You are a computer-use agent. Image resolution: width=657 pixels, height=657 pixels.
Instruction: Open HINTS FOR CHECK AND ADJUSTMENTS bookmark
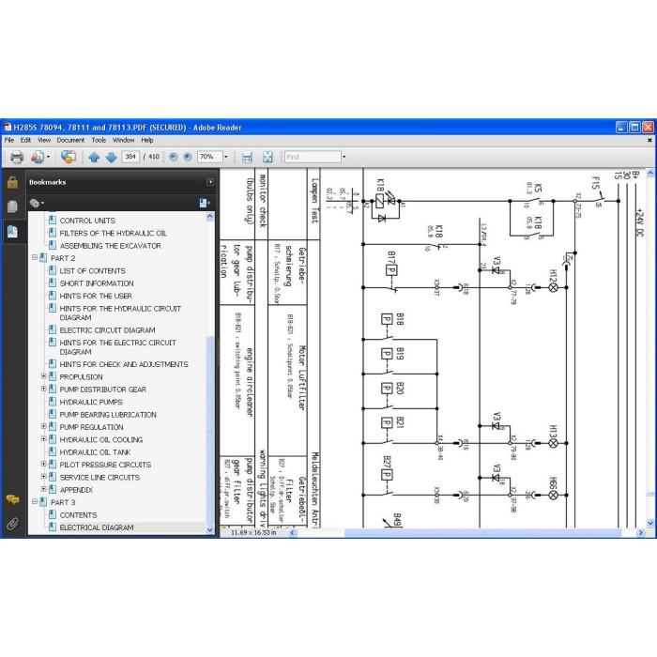point(124,364)
